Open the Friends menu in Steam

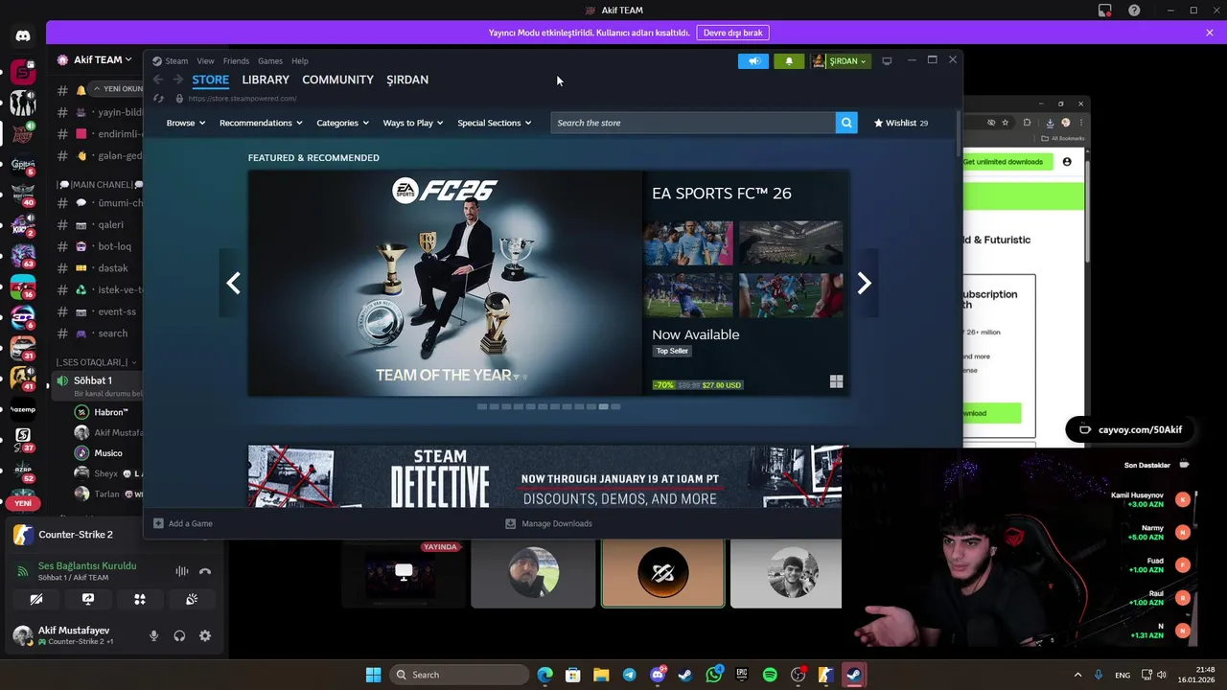(236, 60)
